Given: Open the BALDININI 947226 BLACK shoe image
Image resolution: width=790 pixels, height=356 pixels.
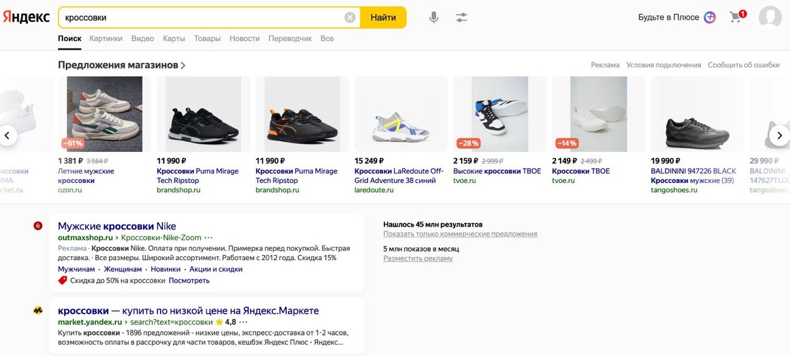Looking at the screenshot, I should pos(697,114).
